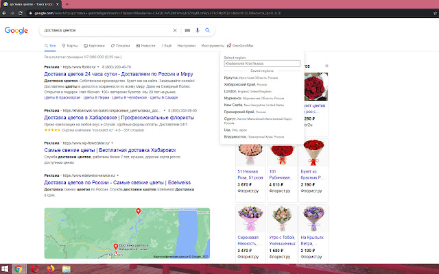
Task: Open Доставка цветов в Хабаровске result
Action: point(119,118)
